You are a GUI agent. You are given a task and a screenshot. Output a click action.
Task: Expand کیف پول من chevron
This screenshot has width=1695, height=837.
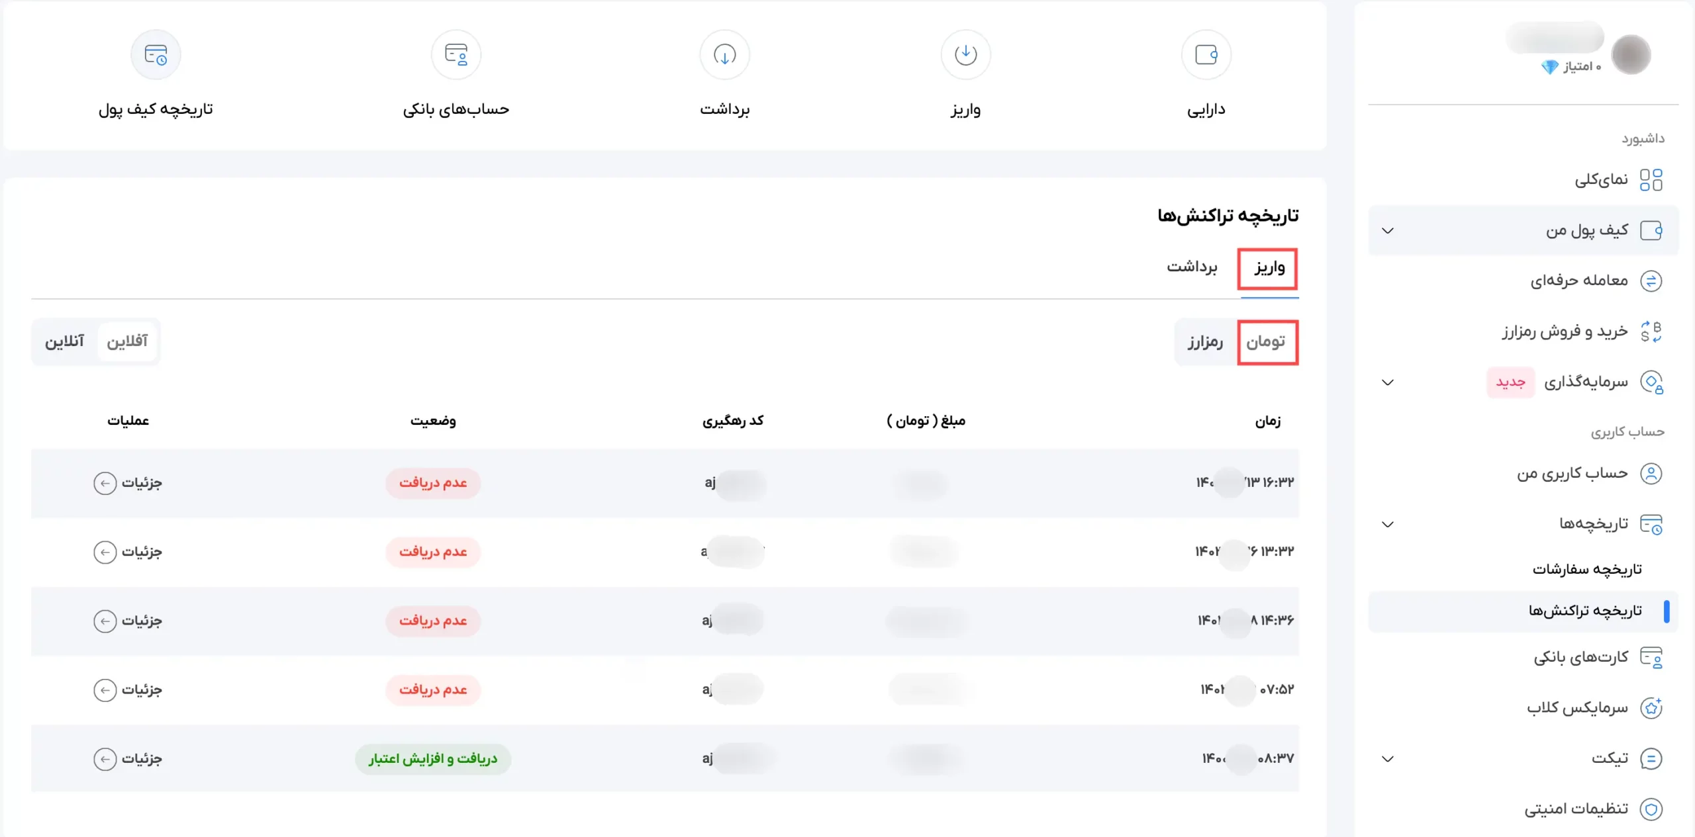1388,231
